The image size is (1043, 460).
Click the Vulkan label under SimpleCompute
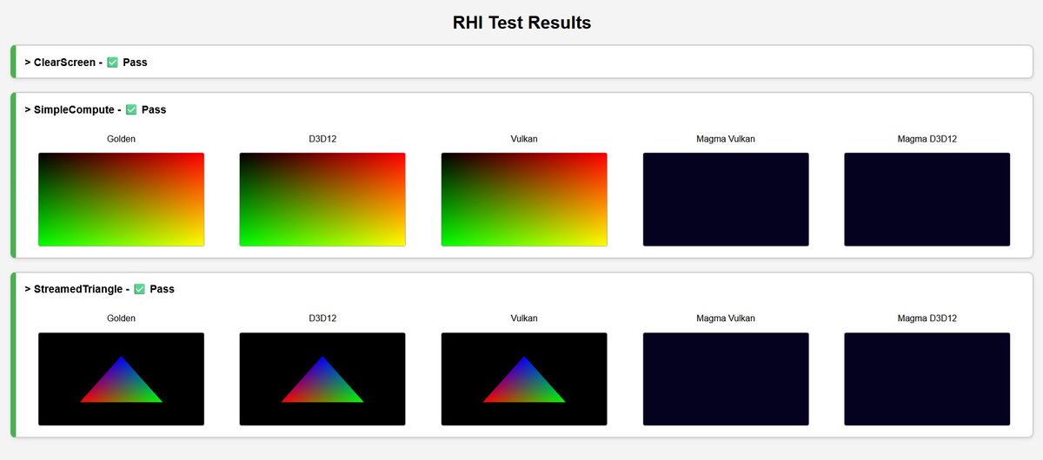tap(524, 139)
